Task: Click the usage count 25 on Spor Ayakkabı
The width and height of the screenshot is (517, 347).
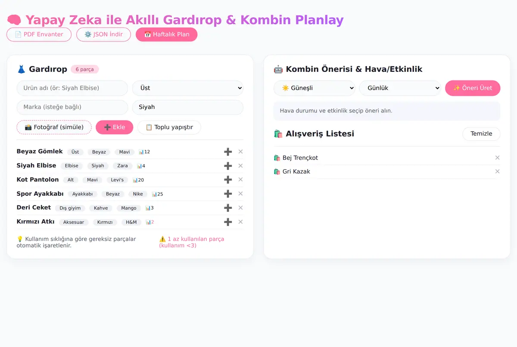Action: pos(157,194)
